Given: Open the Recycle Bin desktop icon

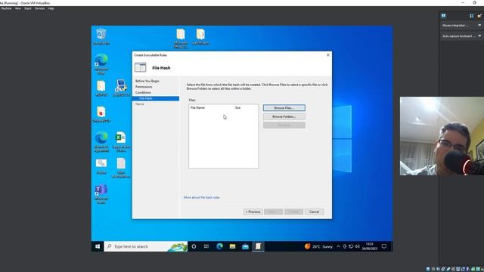Looking at the screenshot, I should click(101, 36).
